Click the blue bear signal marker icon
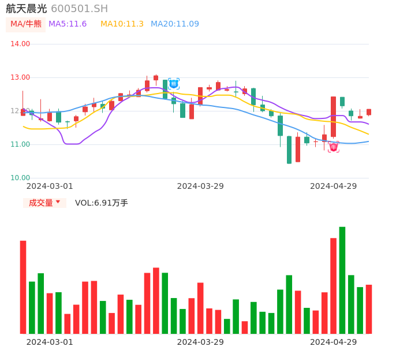 [x=174, y=84]
